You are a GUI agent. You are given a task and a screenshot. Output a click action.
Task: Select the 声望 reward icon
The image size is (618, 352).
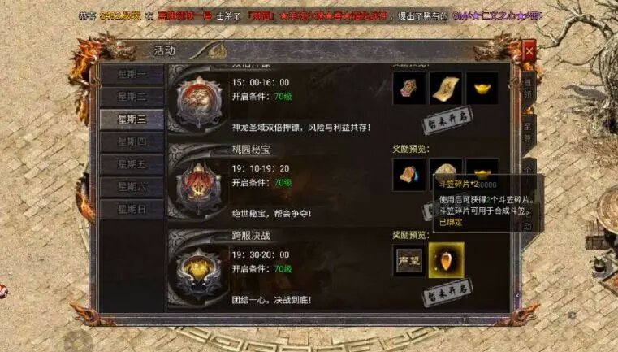[x=409, y=260]
